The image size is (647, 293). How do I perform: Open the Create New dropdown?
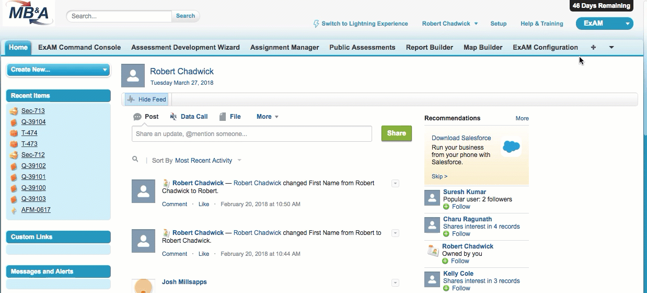[58, 70]
